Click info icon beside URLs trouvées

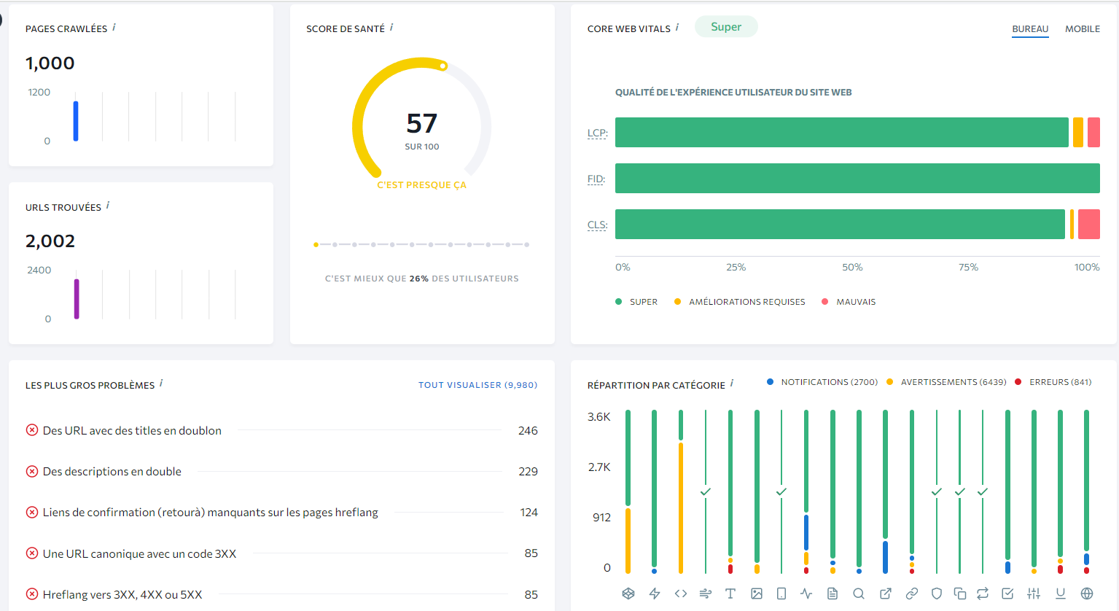tap(108, 206)
